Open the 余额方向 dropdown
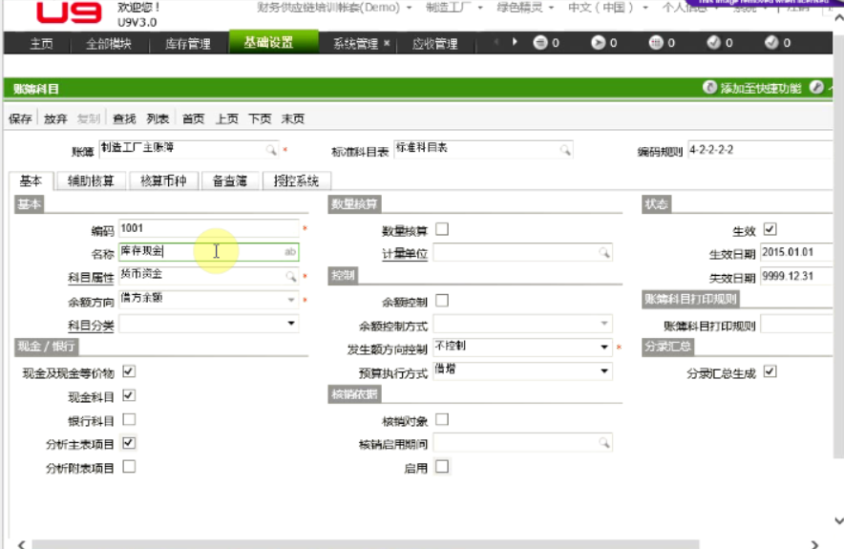844x549 pixels. click(x=290, y=300)
